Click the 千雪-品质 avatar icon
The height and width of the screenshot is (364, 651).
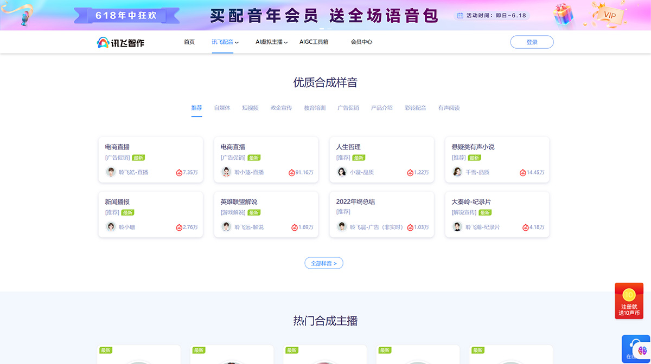tap(456, 173)
